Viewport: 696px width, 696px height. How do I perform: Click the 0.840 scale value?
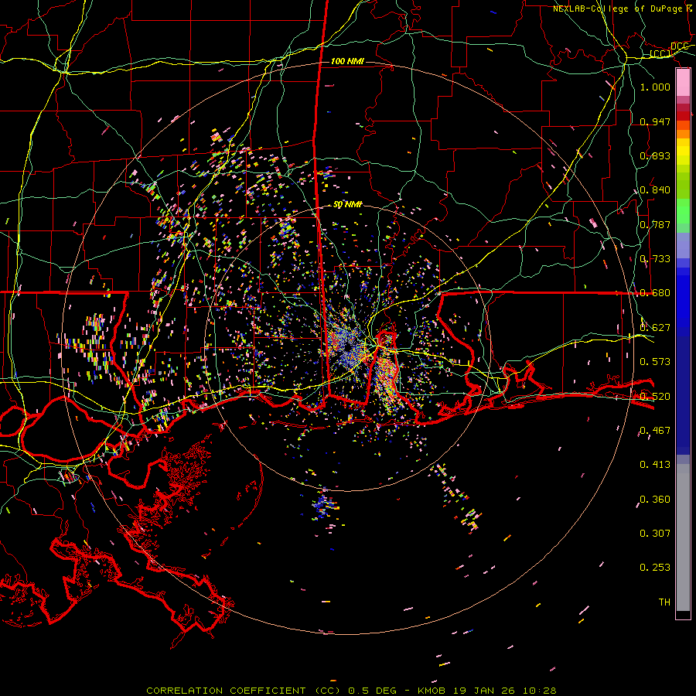(x=655, y=190)
